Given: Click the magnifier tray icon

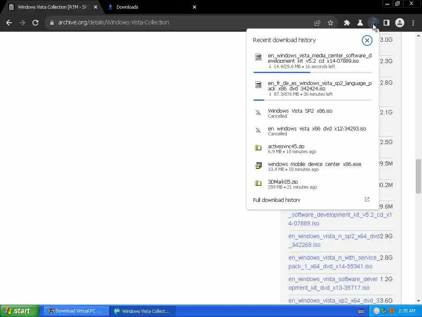Looking at the screenshot, I should pos(392,311).
